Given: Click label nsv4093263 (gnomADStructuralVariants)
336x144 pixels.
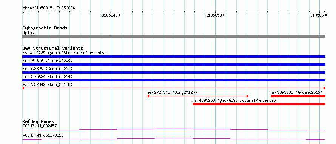Looking at the screenshot, I should tap(234, 100).
